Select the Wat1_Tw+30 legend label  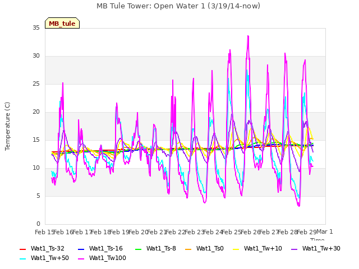(321, 248)
